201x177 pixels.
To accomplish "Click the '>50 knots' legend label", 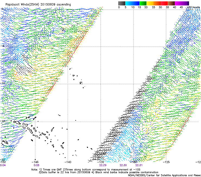I will coord(193,7).
